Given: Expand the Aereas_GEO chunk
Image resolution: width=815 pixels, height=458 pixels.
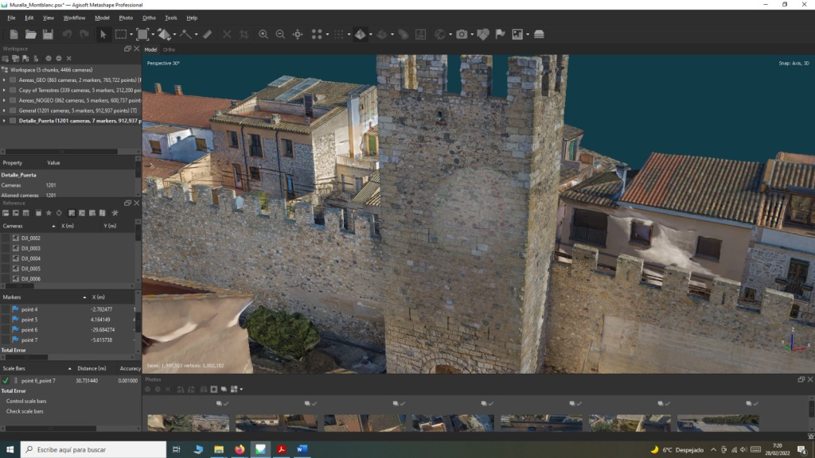Looking at the screenshot, I should (4, 80).
